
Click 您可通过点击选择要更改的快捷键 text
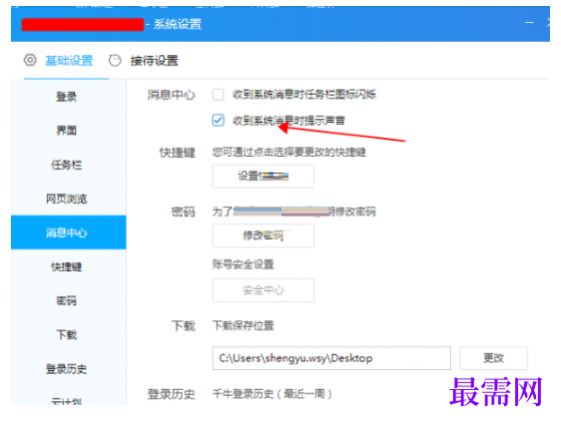coord(289,153)
